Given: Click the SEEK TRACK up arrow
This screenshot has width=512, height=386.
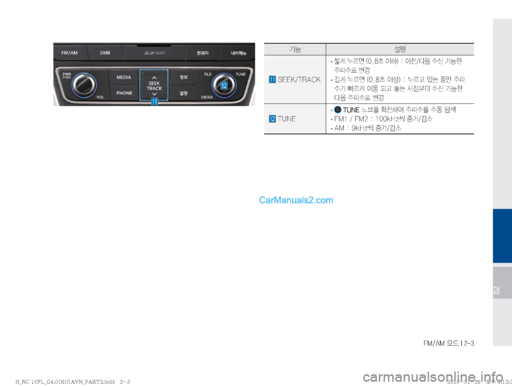Looking at the screenshot, I should [x=154, y=78].
